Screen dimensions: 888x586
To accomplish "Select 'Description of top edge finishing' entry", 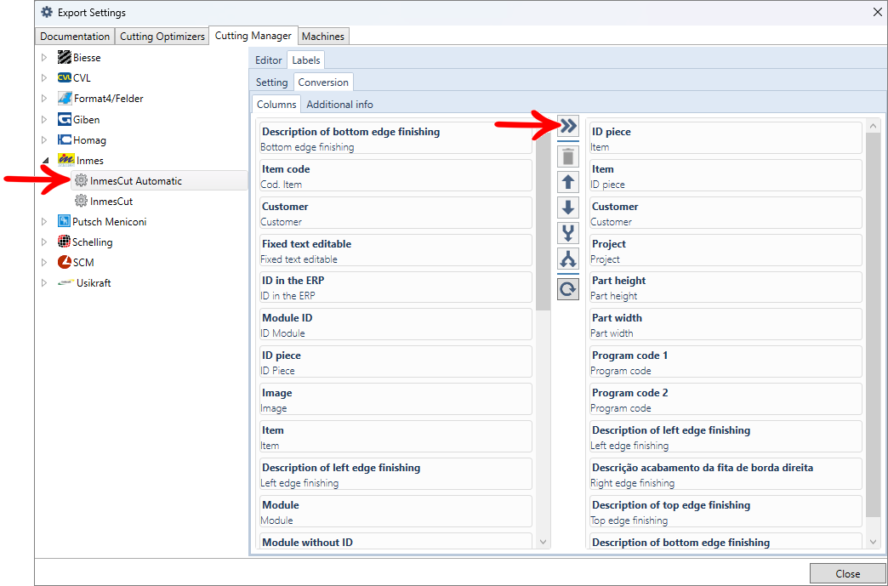I will point(726,511).
